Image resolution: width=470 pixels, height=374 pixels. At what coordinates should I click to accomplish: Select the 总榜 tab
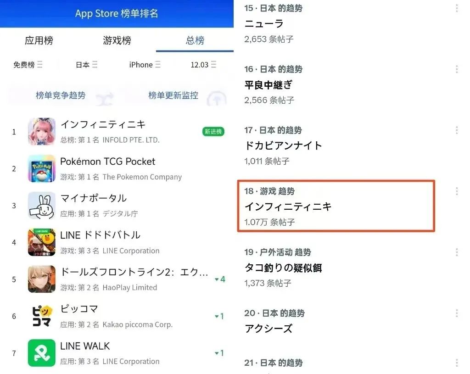point(195,40)
